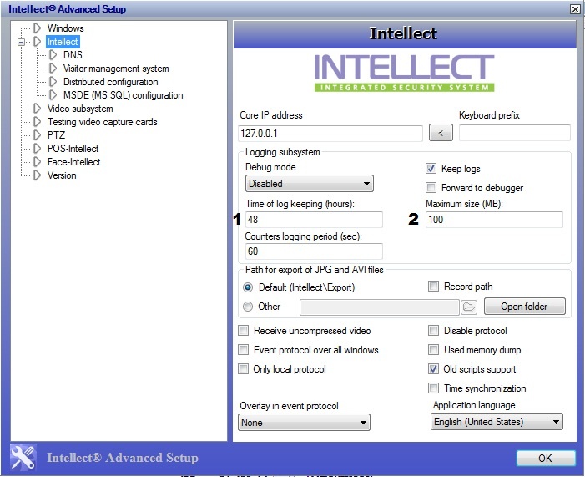585x477 pixels.
Task: Open the Overlay in event protocol dropdown
Action: pyautogui.click(x=304, y=423)
